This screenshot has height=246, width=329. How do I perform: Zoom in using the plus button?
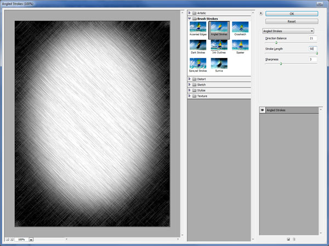coord(12,239)
